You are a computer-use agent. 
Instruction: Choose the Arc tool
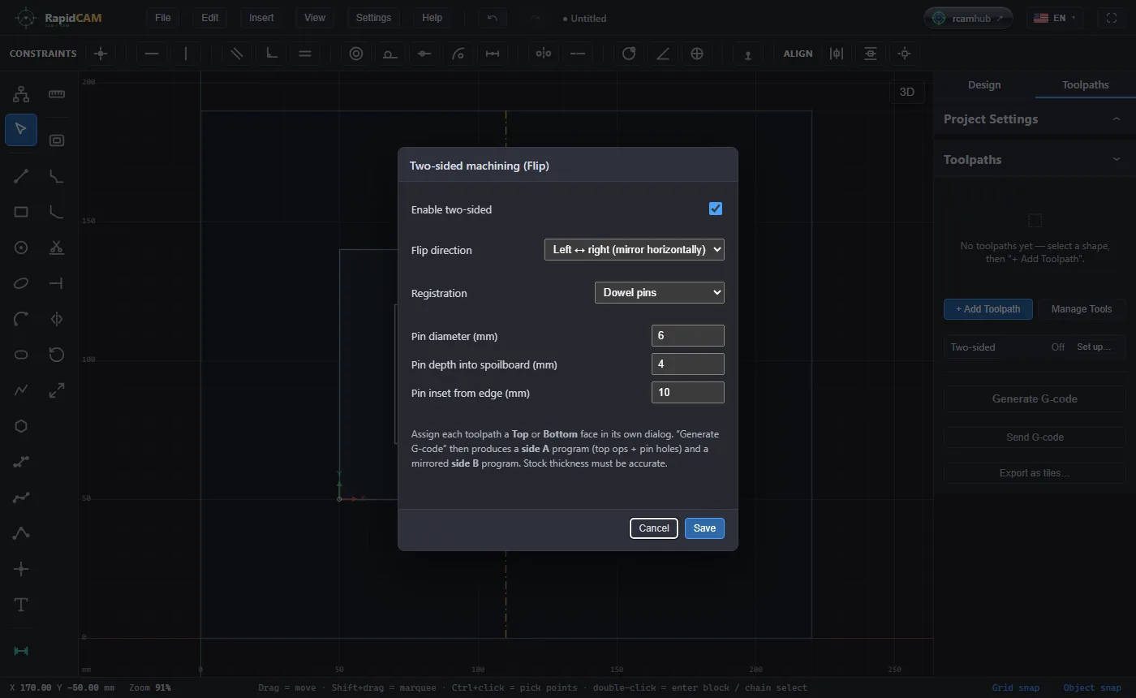pyautogui.click(x=21, y=319)
